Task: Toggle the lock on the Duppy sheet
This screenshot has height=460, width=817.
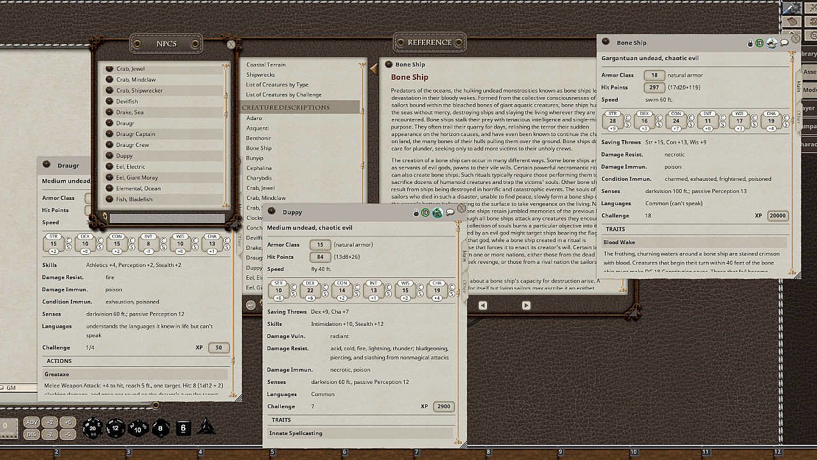Action: click(x=416, y=212)
